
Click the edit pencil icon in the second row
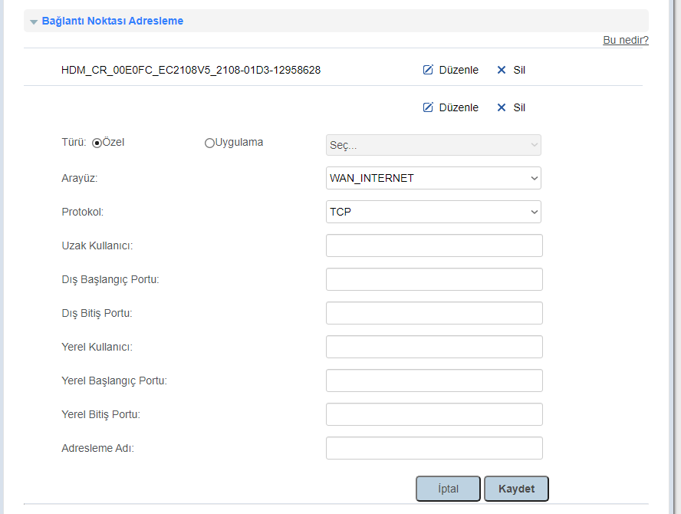pos(428,107)
